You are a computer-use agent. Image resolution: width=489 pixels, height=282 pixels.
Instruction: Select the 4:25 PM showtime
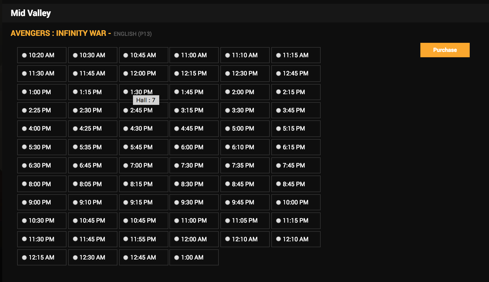coord(75,129)
